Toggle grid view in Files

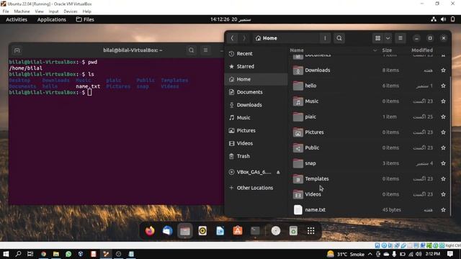coord(377,38)
